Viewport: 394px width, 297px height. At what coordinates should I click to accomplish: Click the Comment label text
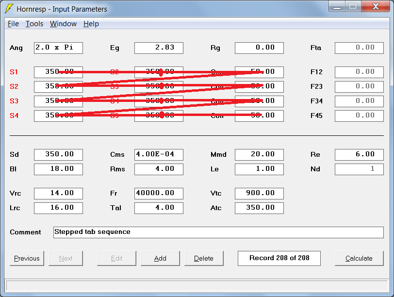click(x=25, y=232)
